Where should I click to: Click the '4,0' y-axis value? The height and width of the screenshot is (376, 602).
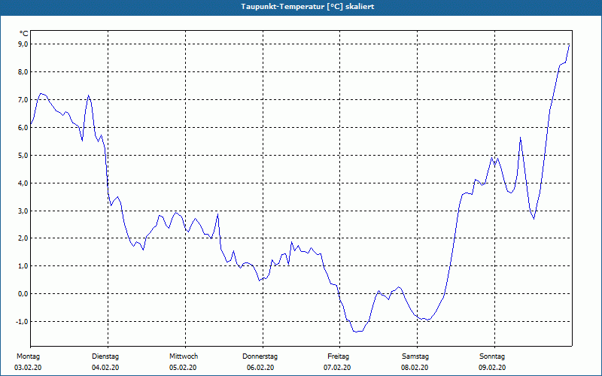point(23,183)
